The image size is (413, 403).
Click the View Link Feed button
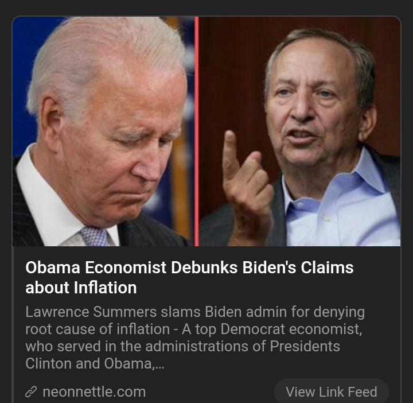[x=332, y=392]
